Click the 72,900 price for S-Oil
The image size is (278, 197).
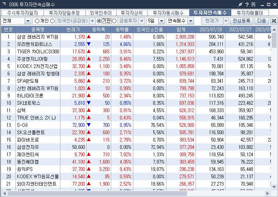[78, 125]
